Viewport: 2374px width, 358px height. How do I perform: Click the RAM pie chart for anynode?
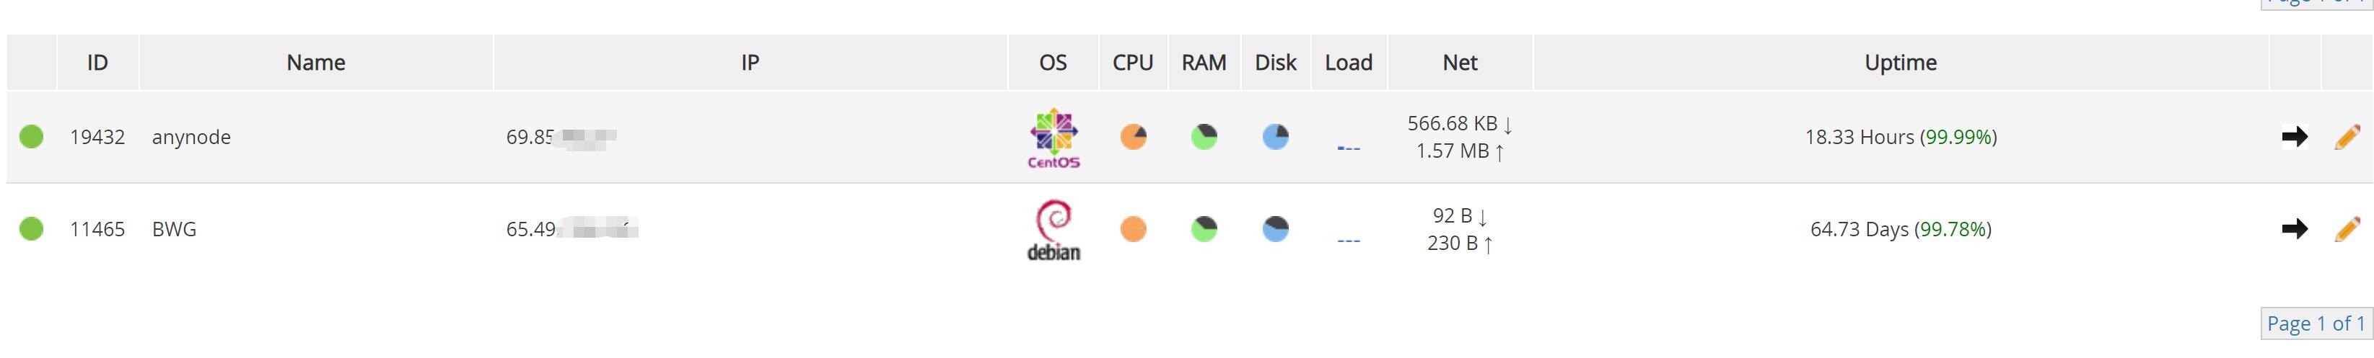[x=1204, y=137]
